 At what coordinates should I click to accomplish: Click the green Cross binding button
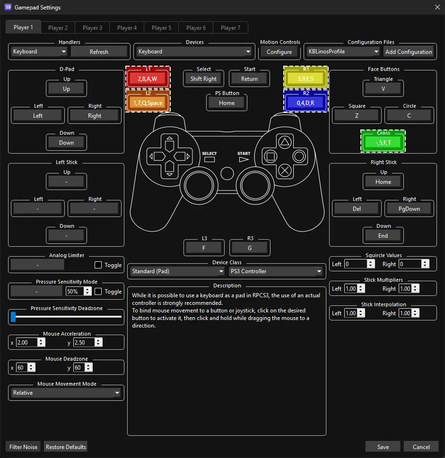383,143
